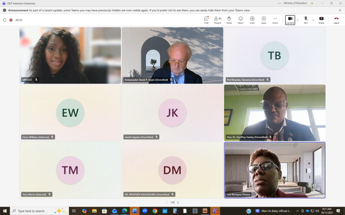The image size is (345, 215).
Task: Open the Apps panel
Action: pos(263,20)
